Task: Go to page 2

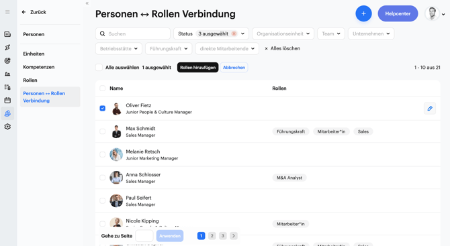Action: click(x=212, y=236)
